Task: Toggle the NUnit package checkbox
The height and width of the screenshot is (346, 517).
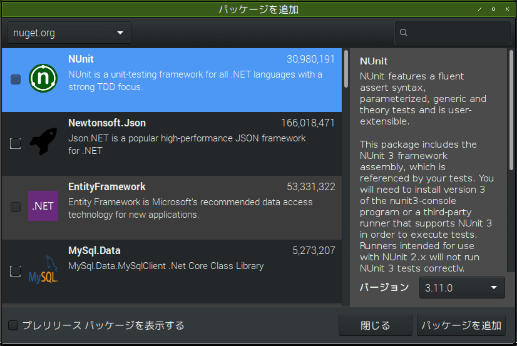Action: pyautogui.click(x=16, y=79)
